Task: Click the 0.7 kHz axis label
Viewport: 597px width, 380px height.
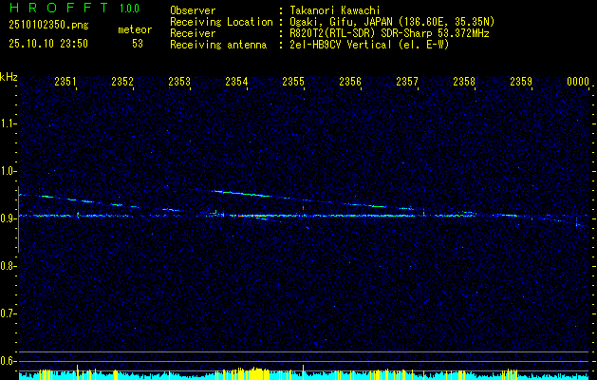Action: coord(8,313)
